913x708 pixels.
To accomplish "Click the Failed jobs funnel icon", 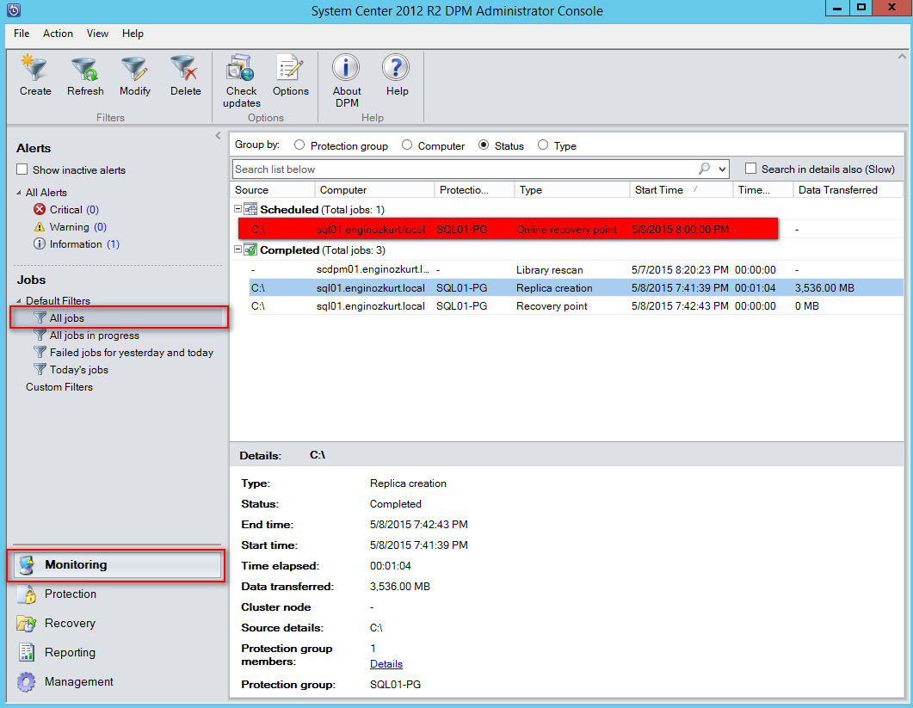I will 40,352.
